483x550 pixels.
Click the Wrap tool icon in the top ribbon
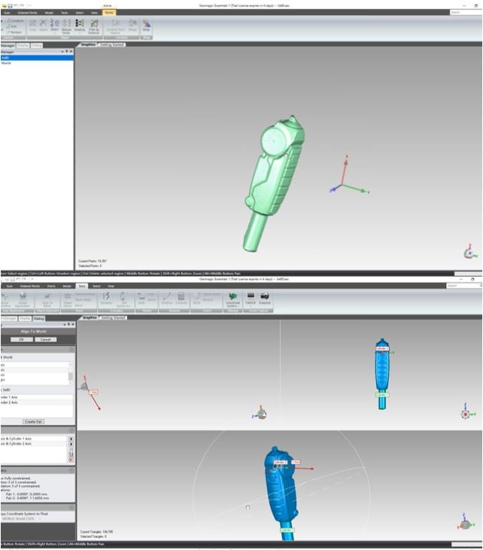click(146, 26)
